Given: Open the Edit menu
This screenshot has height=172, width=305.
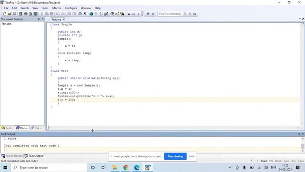Looking at the screenshot, I should coord(14,8).
